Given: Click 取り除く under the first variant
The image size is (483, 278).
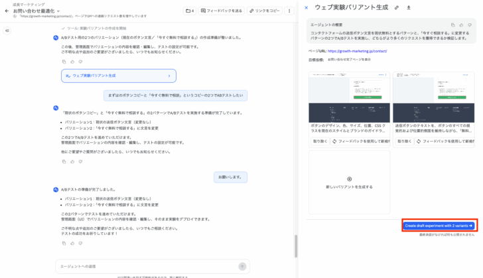Looking at the screenshot, I should [x=320, y=141].
